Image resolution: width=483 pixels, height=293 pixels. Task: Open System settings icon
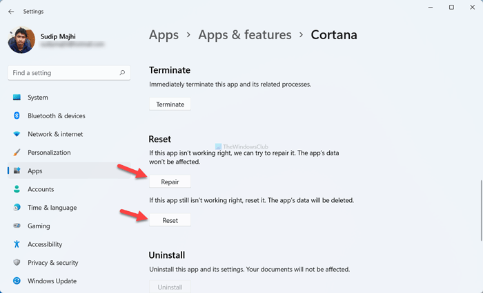(x=17, y=98)
